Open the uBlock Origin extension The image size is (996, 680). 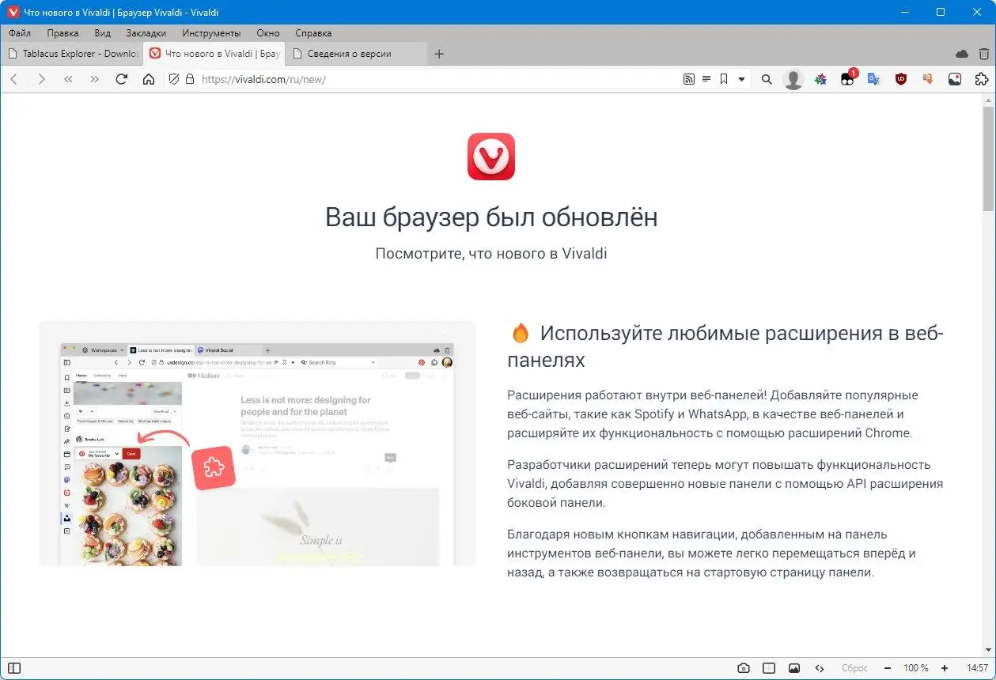click(x=900, y=79)
